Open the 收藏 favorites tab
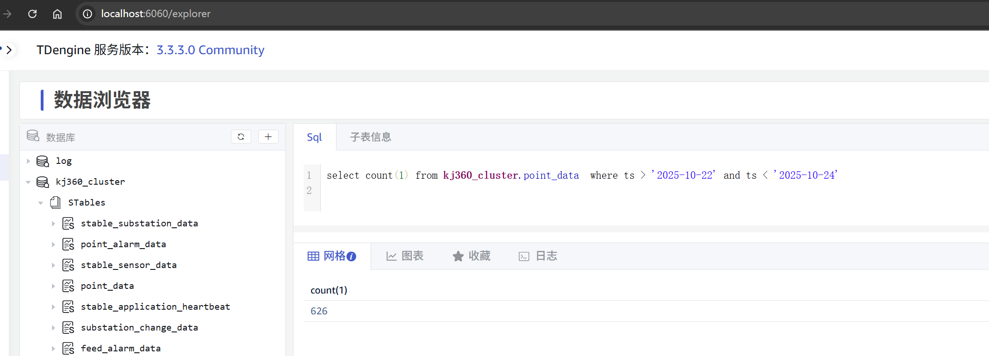Image resolution: width=989 pixels, height=356 pixels. click(x=472, y=256)
